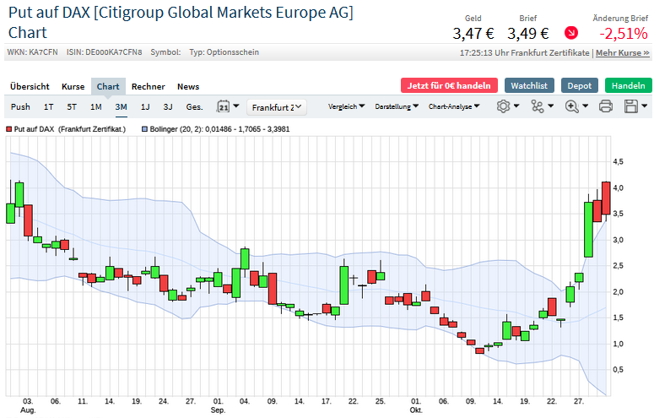Select the 1M time range
654x418 pixels.
point(96,107)
